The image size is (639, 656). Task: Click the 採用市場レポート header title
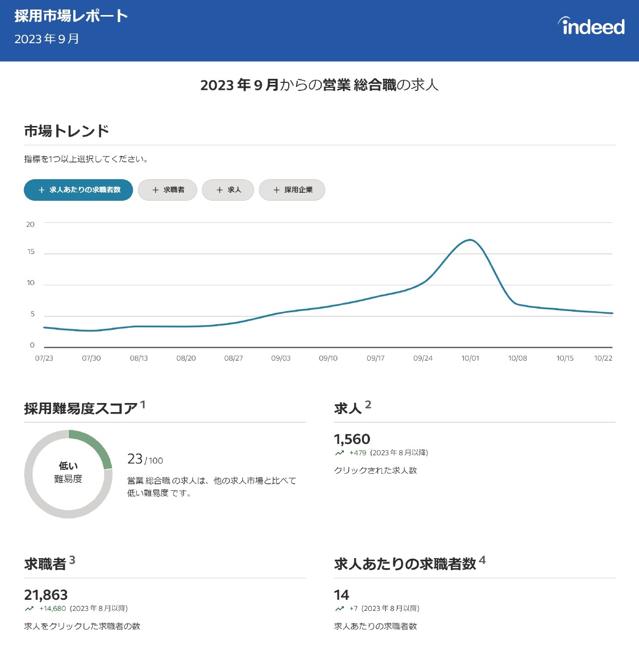pos(71,16)
